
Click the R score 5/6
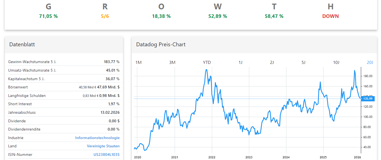(105, 16)
